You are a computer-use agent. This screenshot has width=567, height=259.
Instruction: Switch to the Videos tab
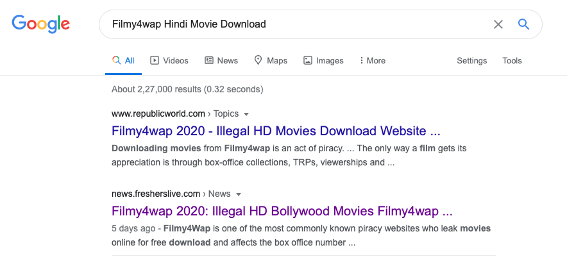[169, 60]
